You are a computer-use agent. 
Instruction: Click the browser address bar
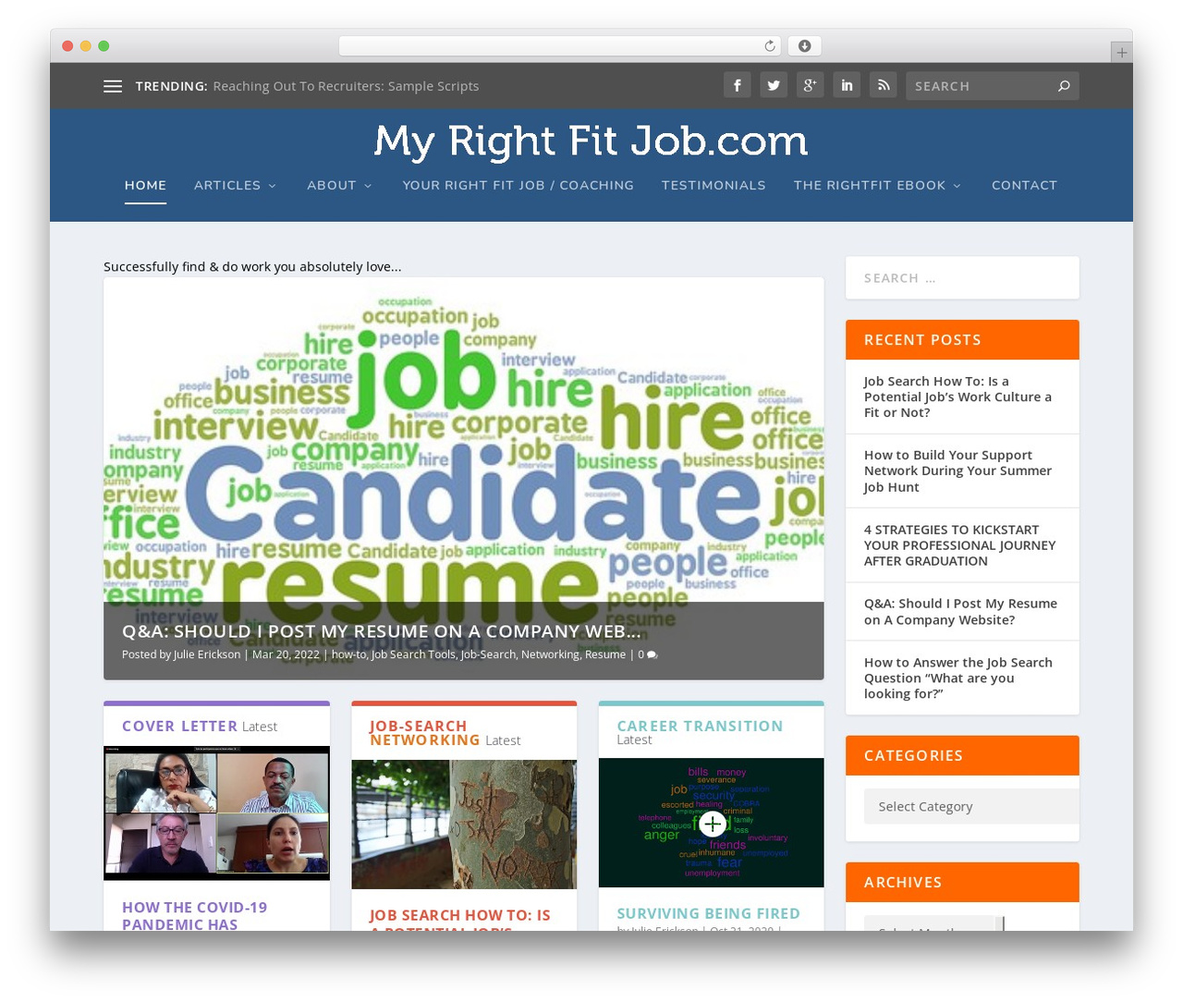[560, 46]
